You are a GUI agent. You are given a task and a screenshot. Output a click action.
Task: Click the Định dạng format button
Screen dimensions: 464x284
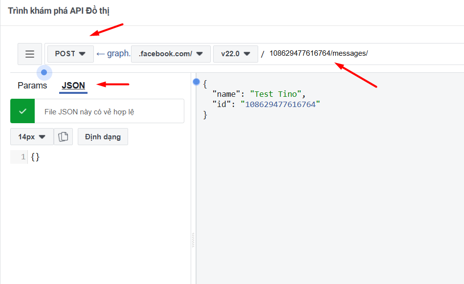103,137
